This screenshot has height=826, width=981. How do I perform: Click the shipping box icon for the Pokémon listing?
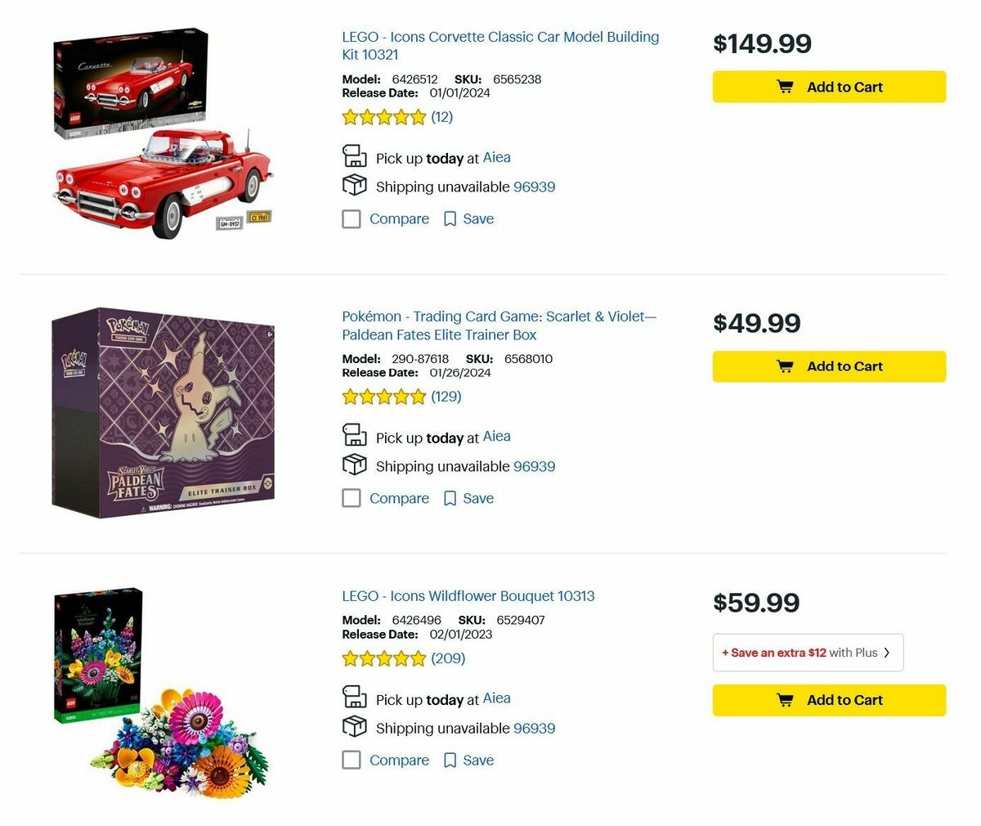(x=354, y=465)
